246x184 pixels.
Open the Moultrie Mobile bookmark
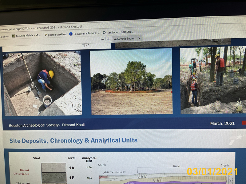(26, 36)
